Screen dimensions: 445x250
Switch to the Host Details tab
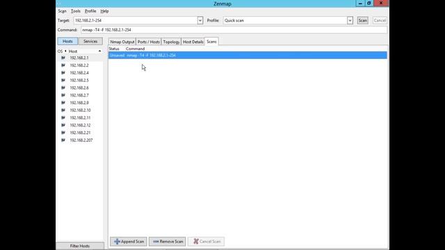point(193,42)
